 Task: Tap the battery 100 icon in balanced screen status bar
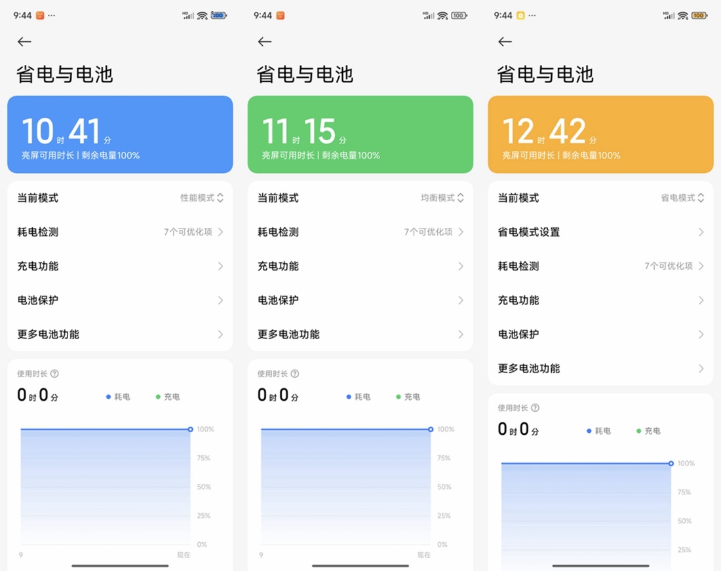click(x=459, y=16)
